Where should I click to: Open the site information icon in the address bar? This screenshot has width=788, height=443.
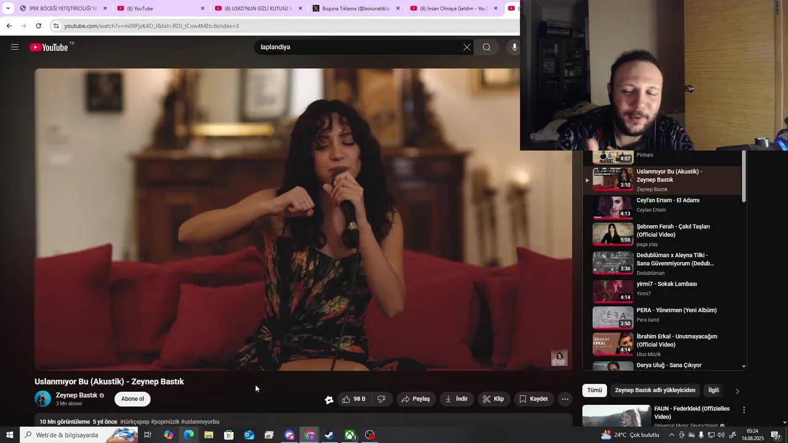coord(56,26)
